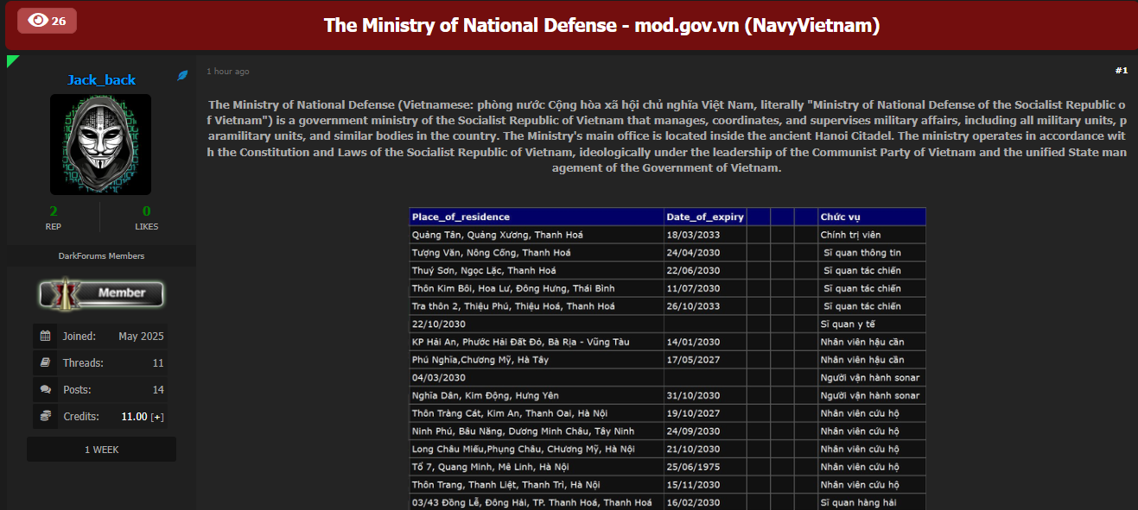1138x510 pixels.
Task: Click the '1 hour ago' post timestamp
Action: pos(227,72)
